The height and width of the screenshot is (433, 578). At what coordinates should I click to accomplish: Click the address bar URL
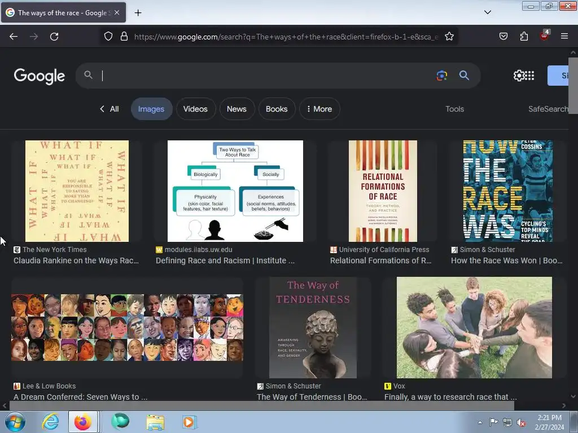[286, 37]
